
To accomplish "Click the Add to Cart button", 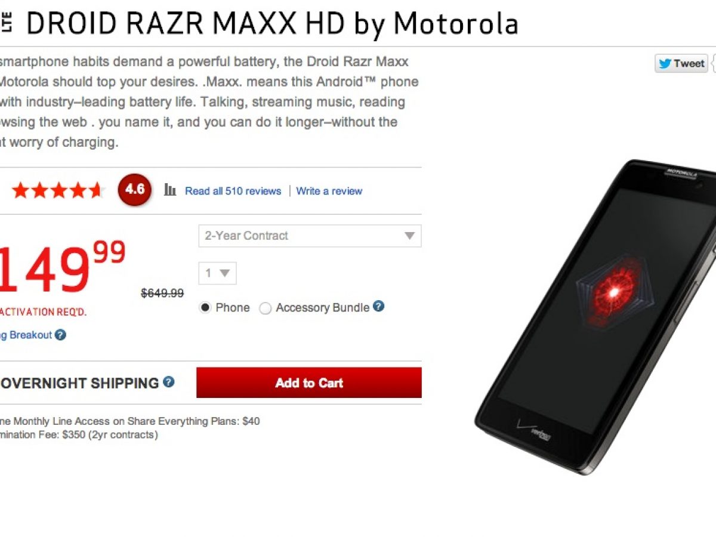I will 309,383.
